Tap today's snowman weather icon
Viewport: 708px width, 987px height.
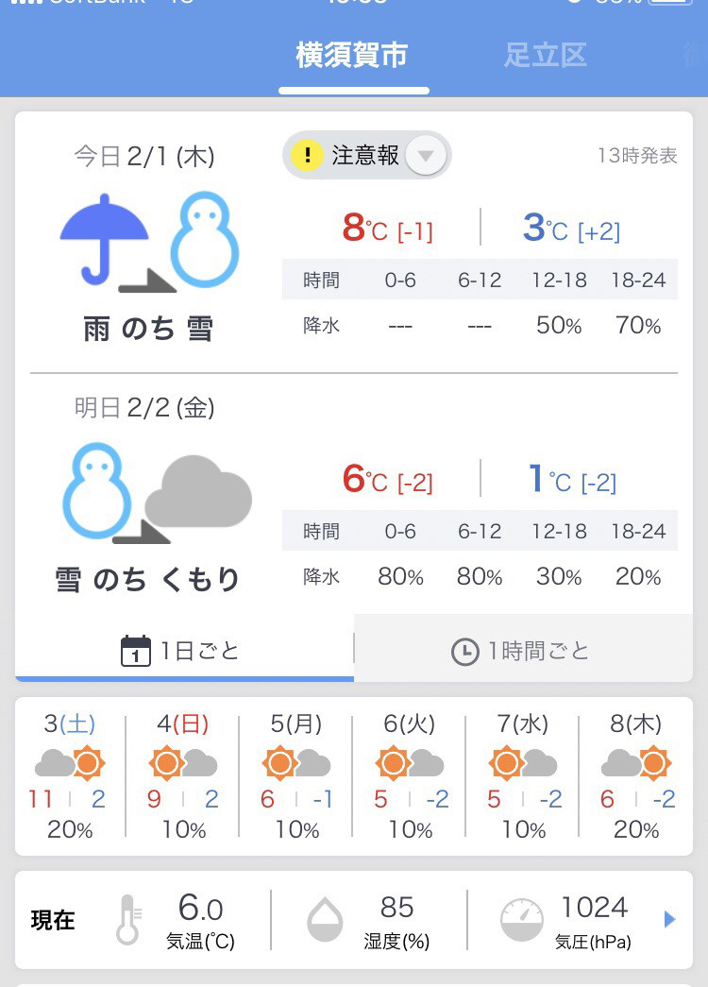pos(205,239)
